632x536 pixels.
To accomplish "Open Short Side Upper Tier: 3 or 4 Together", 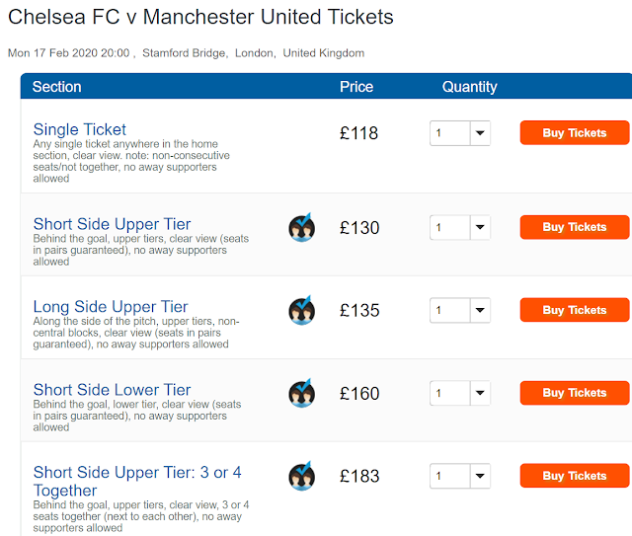I will pyautogui.click(x=136, y=473).
